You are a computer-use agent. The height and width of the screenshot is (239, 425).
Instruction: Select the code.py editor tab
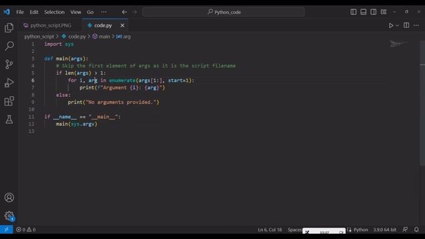point(103,25)
